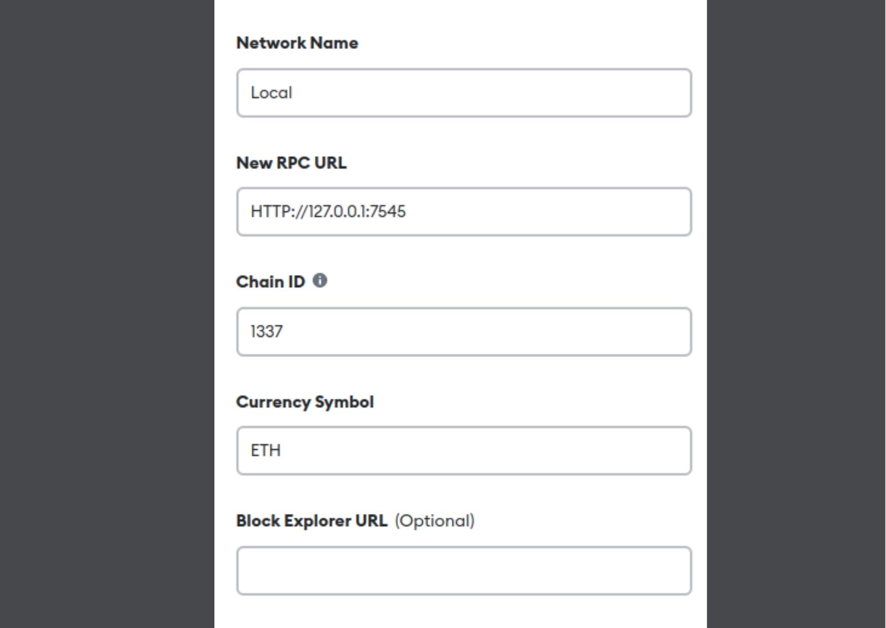Click the "(Optional)" hint text
886x628 pixels.
tap(434, 521)
